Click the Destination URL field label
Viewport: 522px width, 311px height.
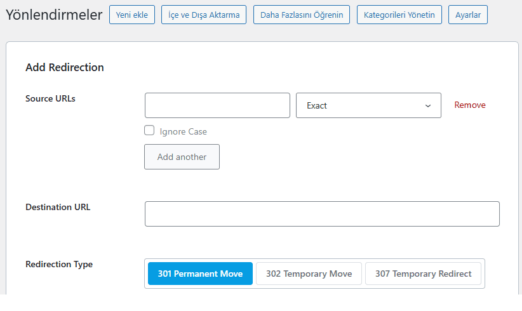pos(58,207)
